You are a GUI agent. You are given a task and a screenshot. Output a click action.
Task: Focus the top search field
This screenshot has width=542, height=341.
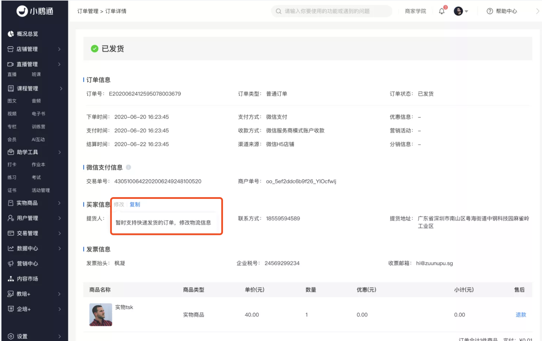(331, 11)
